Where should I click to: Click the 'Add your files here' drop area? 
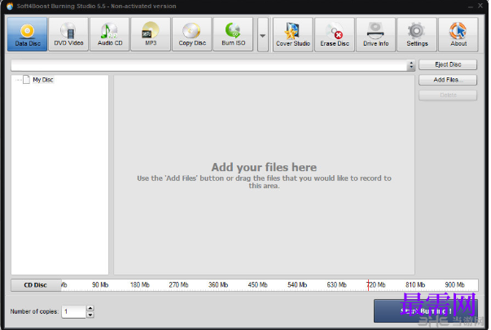tap(264, 175)
